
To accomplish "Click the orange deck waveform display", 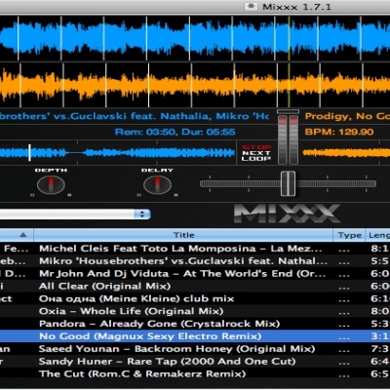I will tap(195, 85).
